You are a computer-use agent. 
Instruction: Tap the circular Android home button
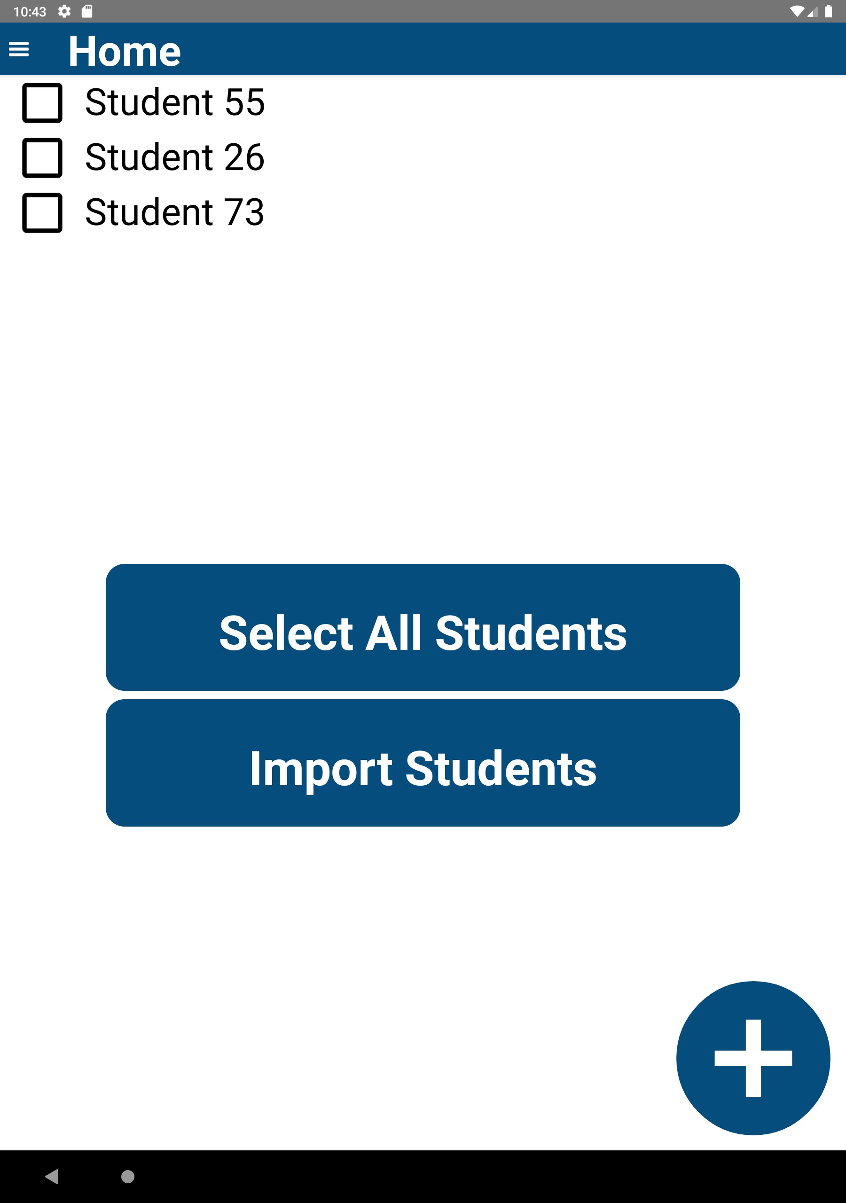(127, 1177)
